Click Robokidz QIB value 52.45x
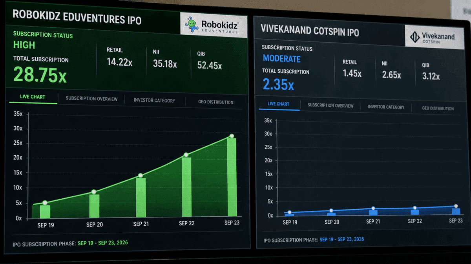The width and height of the screenshot is (471, 264). tap(210, 66)
